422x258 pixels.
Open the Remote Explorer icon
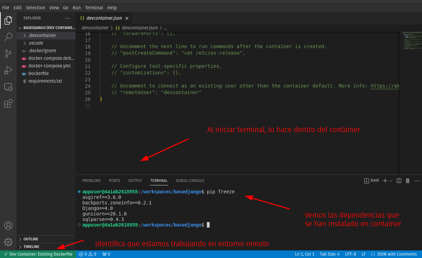8,87
